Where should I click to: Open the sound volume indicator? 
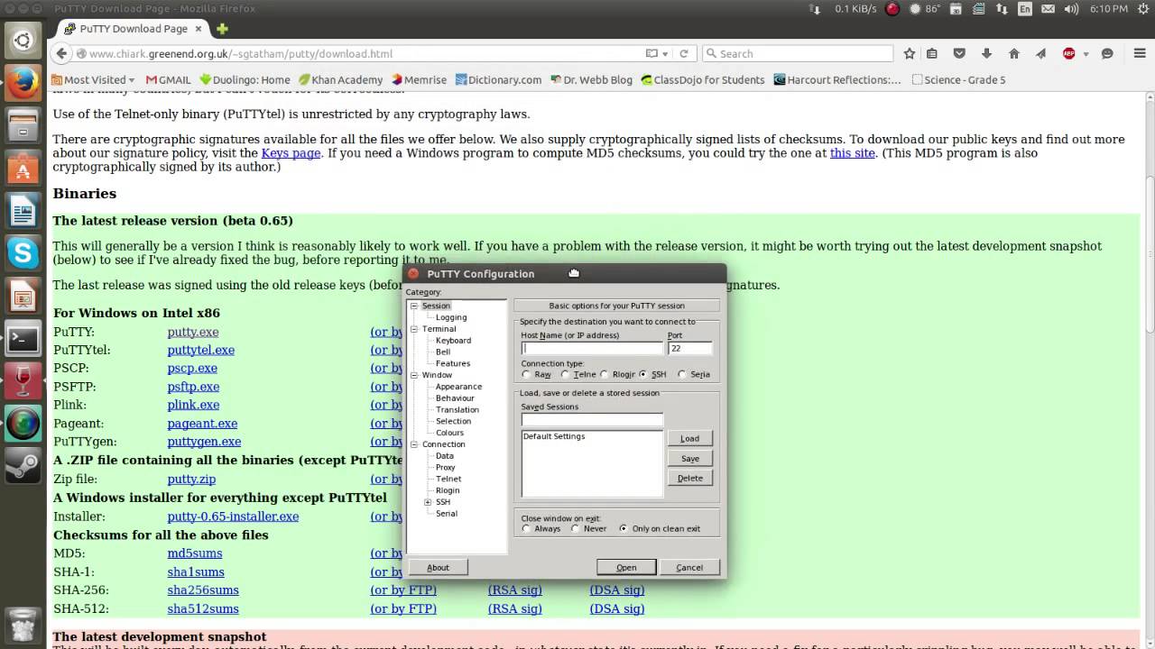click(x=1071, y=9)
